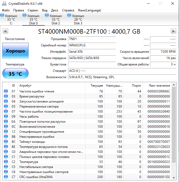Viewport: 179px width, 182px height.
Task: Click status orb for attribute 0A row
Action: click(6, 121)
